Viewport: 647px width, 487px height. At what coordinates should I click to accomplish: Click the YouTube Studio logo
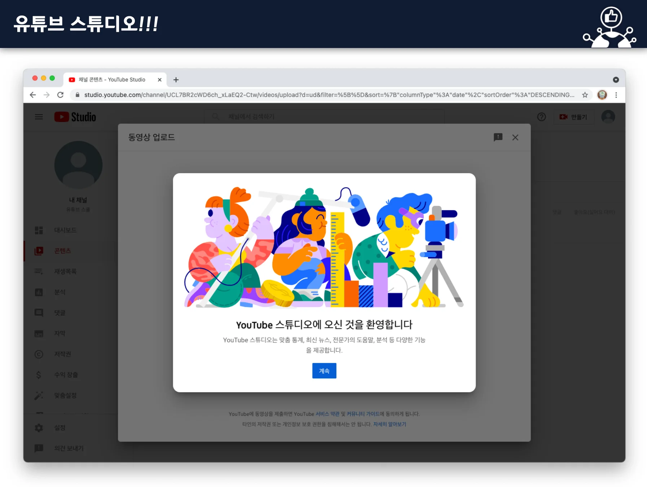[x=75, y=117]
